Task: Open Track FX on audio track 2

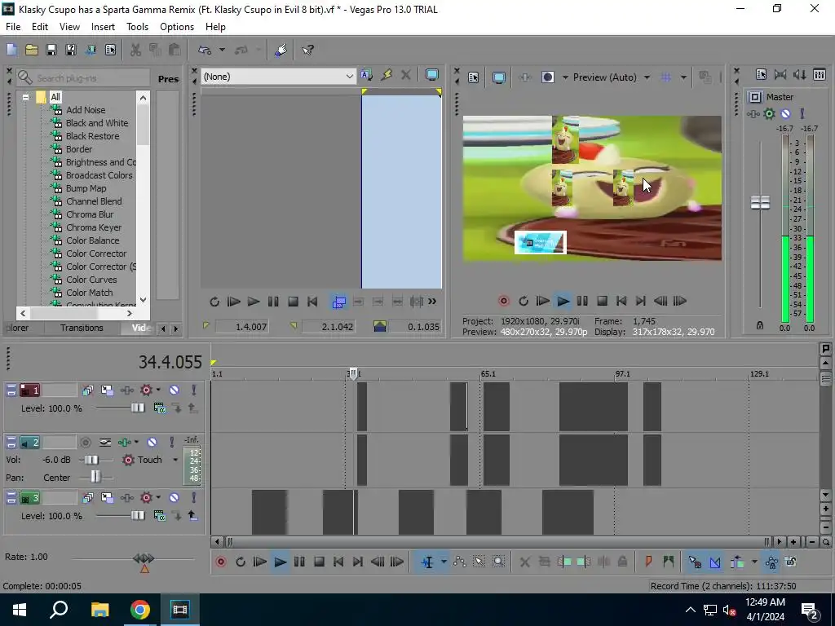Action: pyautogui.click(x=125, y=442)
